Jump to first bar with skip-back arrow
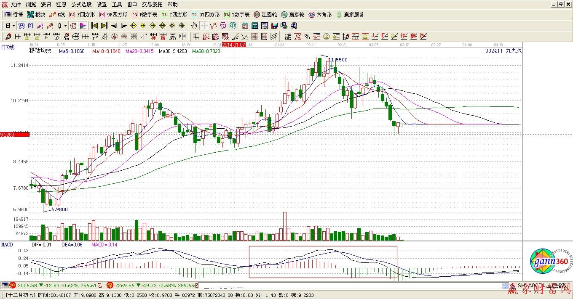Image resolution: width=573 pixels, height=299 pixels. (x=94, y=26)
